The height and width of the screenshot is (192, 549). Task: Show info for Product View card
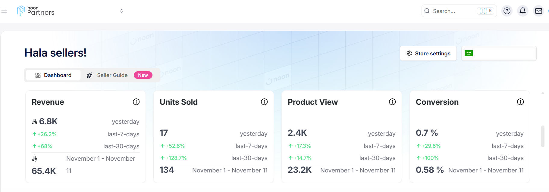(392, 102)
